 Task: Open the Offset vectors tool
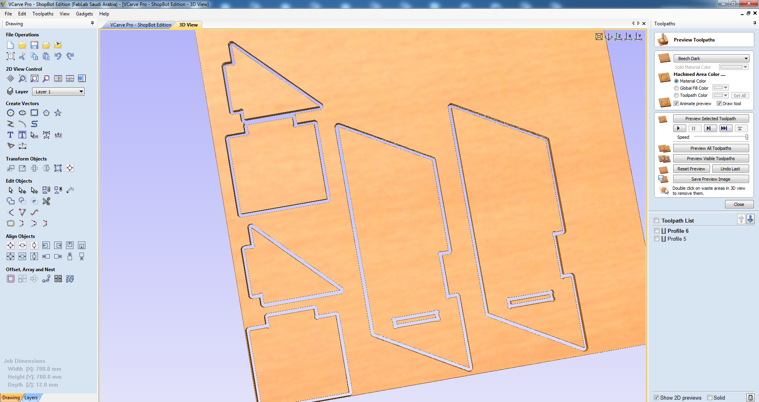coord(11,279)
